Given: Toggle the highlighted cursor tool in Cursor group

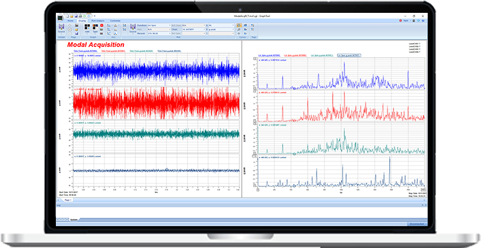Looking at the screenshot, I should pyautogui.click(x=239, y=25).
